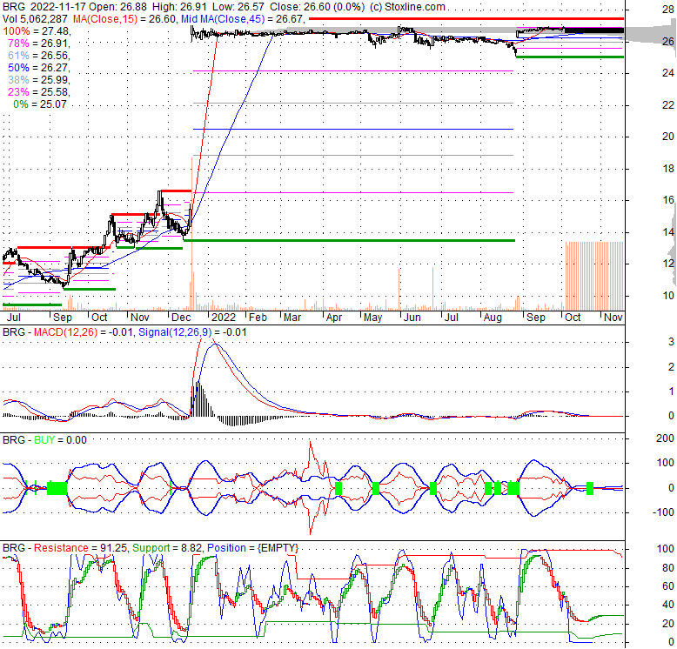Click the '-100' BUY panel axis label
This screenshot has width=677, height=649.
663,512
